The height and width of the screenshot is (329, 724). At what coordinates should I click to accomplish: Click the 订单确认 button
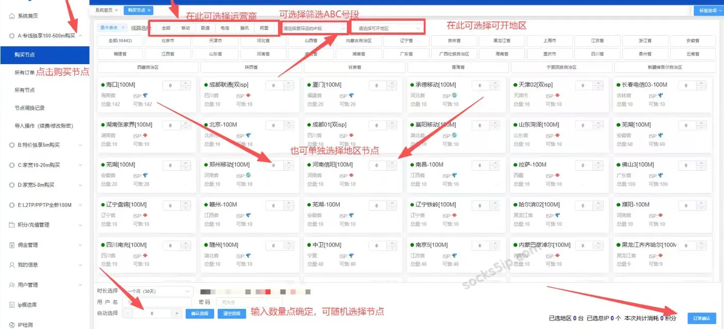pyautogui.click(x=702, y=318)
